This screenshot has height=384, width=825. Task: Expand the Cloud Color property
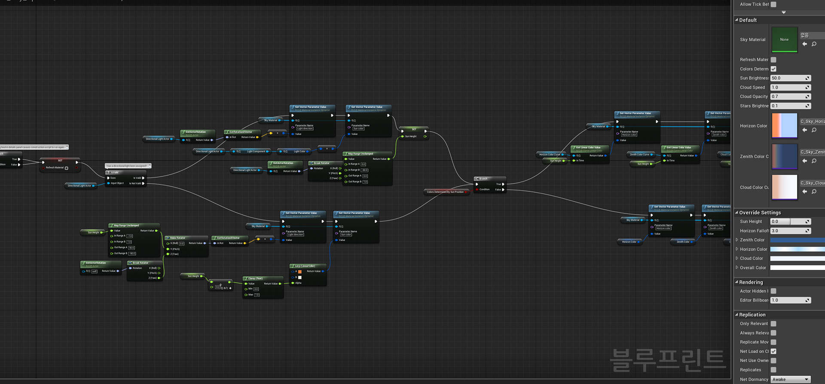[x=737, y=258]
